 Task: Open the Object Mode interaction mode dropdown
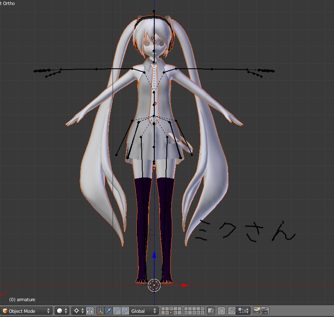[x=26, y=311]
